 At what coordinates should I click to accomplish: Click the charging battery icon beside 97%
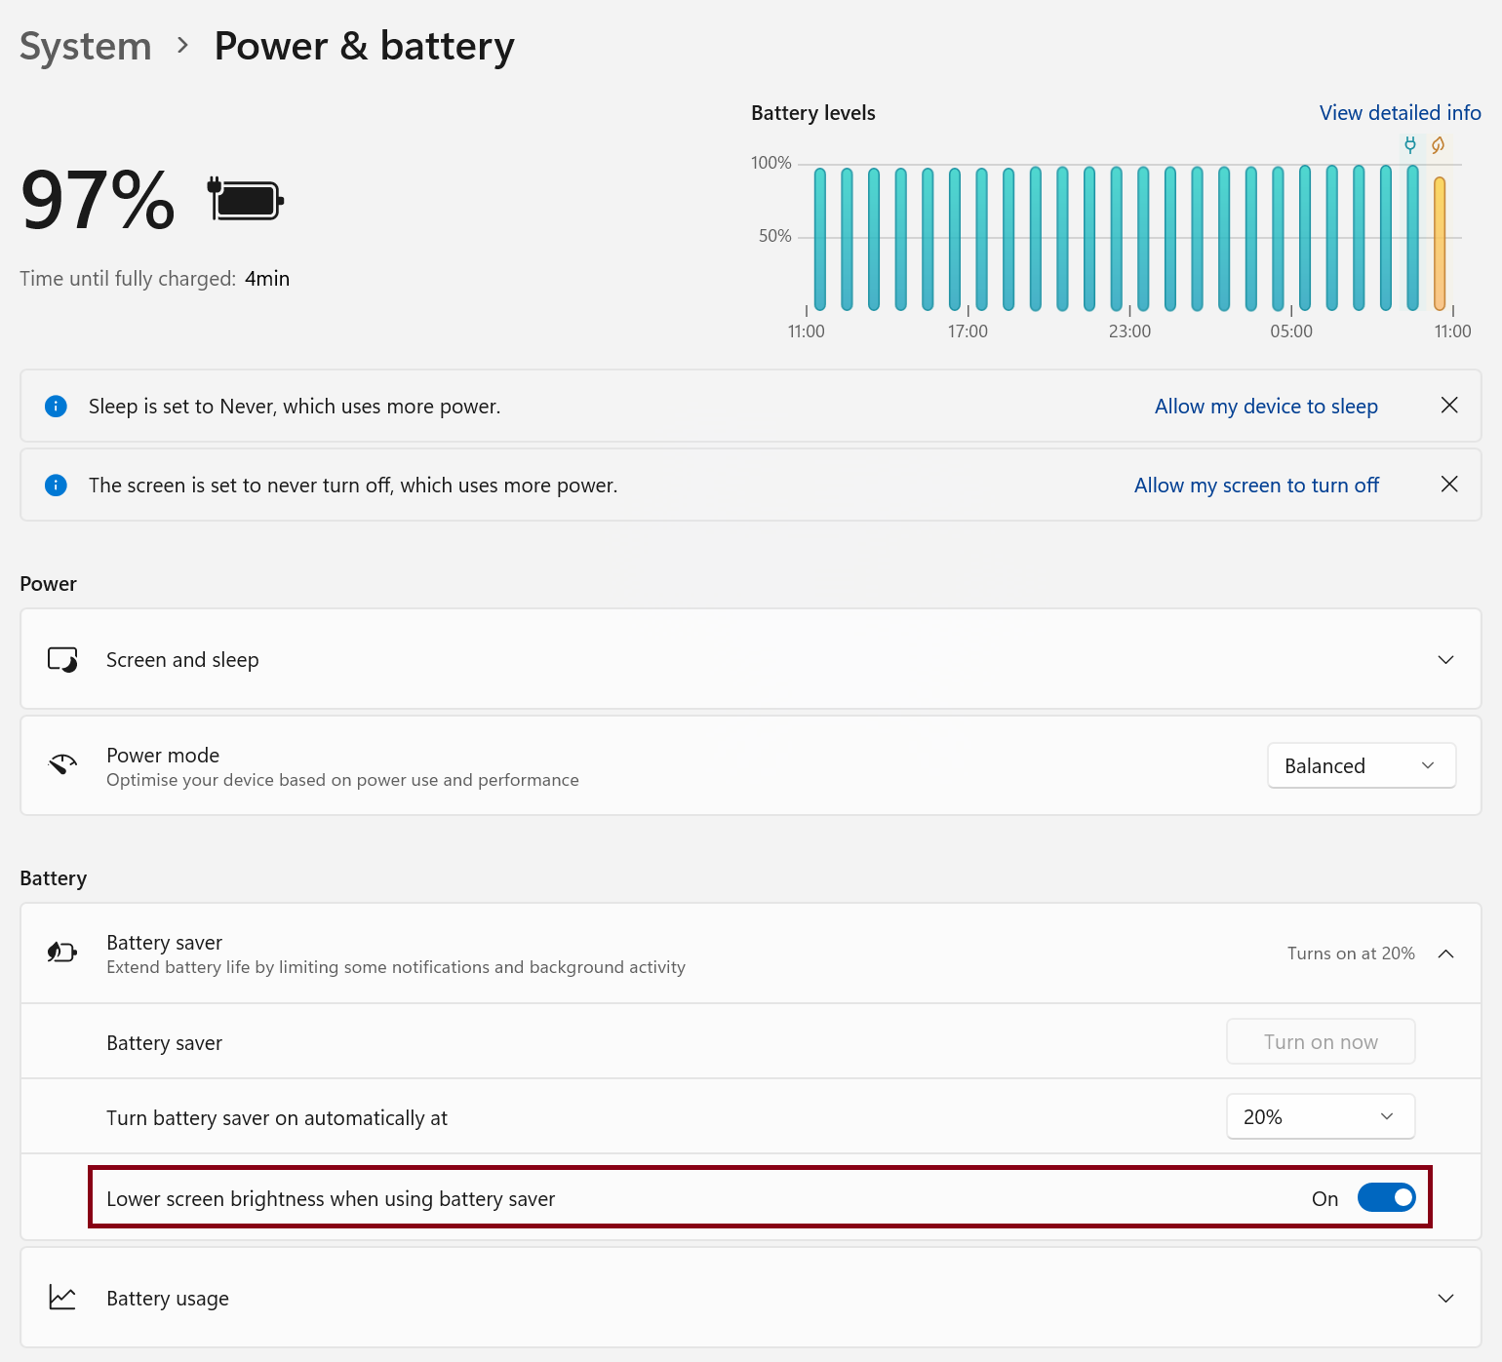point(245,200)
